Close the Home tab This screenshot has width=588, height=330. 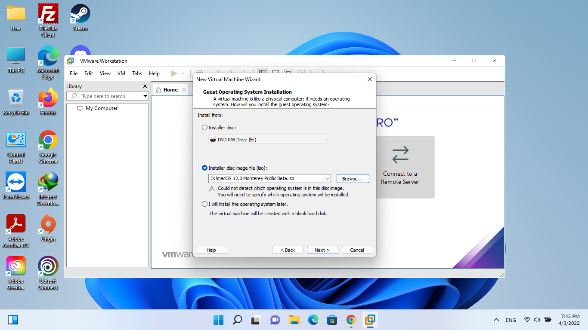point(184,89)
